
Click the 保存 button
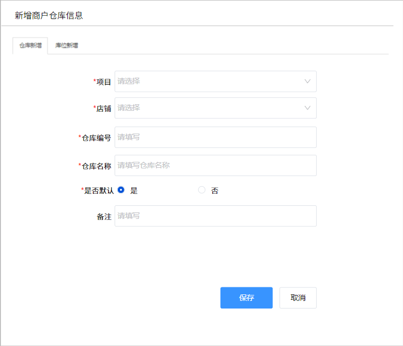(247, 298)
